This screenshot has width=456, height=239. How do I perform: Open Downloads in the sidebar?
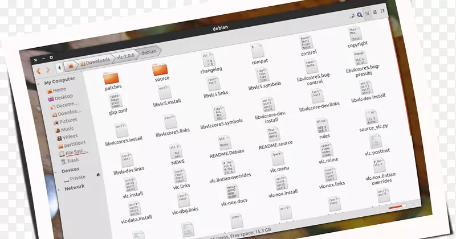coord(67,113)
